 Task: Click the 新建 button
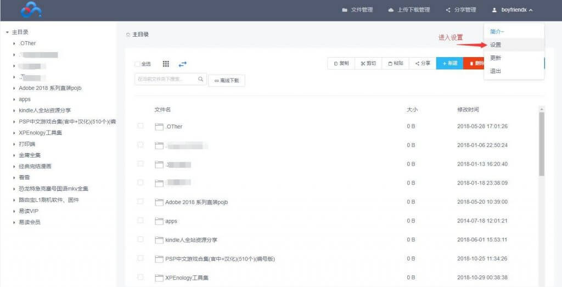tap(449, 64)
